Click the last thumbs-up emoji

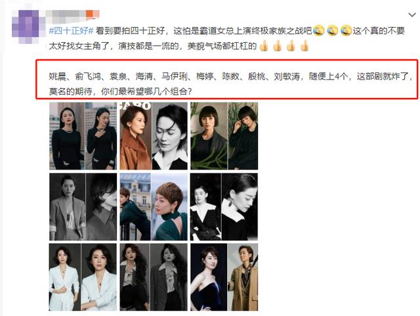tap(304, 45)
